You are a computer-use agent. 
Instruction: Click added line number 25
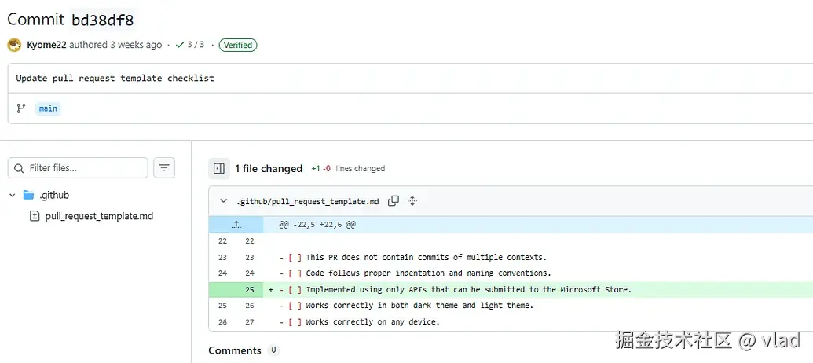[x=249, y=289]
